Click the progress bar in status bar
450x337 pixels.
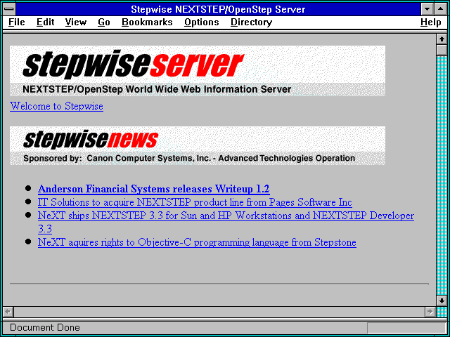(406, 327)
